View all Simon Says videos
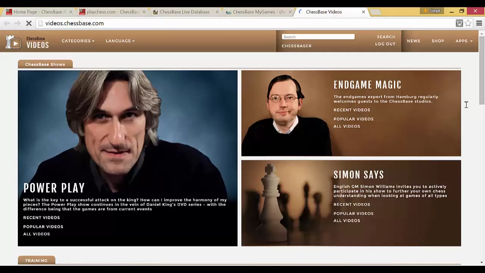Viewport: 485px width, 273px height. [347, 221]
